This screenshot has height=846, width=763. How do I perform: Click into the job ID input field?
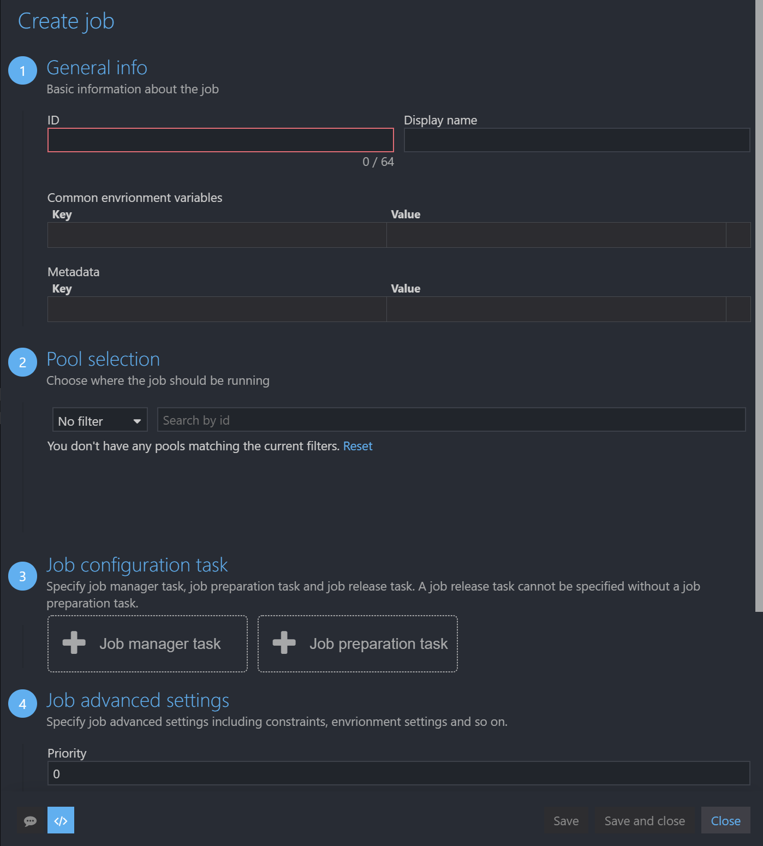(220, 140)
